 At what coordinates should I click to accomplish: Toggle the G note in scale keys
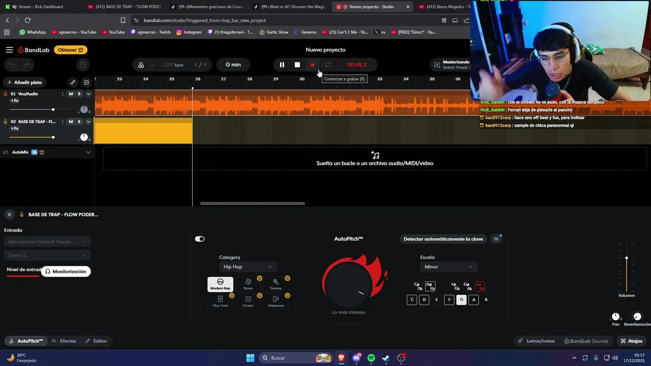click(461, 300)
